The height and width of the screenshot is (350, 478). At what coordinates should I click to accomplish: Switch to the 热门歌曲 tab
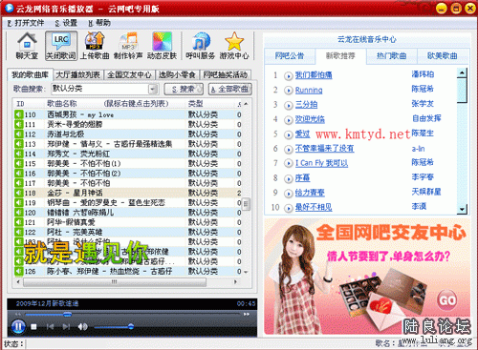(392, 56)
